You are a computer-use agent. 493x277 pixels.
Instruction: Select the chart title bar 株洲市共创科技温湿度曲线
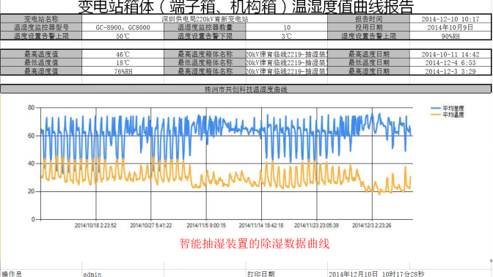point(246,89)
